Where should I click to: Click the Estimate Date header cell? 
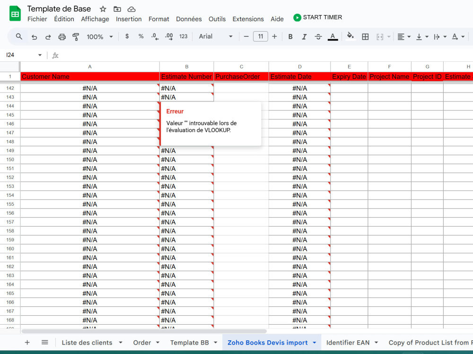(299, 76)
